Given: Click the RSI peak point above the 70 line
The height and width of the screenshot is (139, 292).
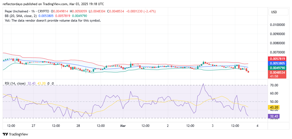Looking at the screenshot, I should click(x=203, y=84).
